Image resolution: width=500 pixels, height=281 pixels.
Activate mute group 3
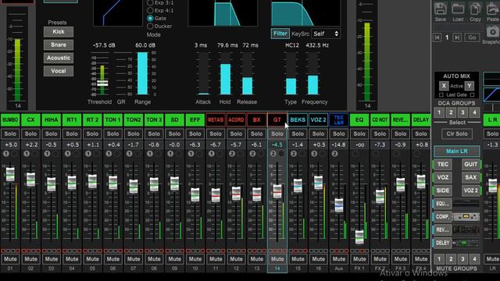pyautogui.click(x=462, y=258)
